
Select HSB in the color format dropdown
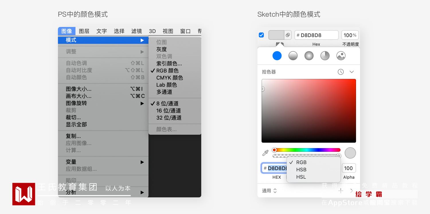pos(314,170)
